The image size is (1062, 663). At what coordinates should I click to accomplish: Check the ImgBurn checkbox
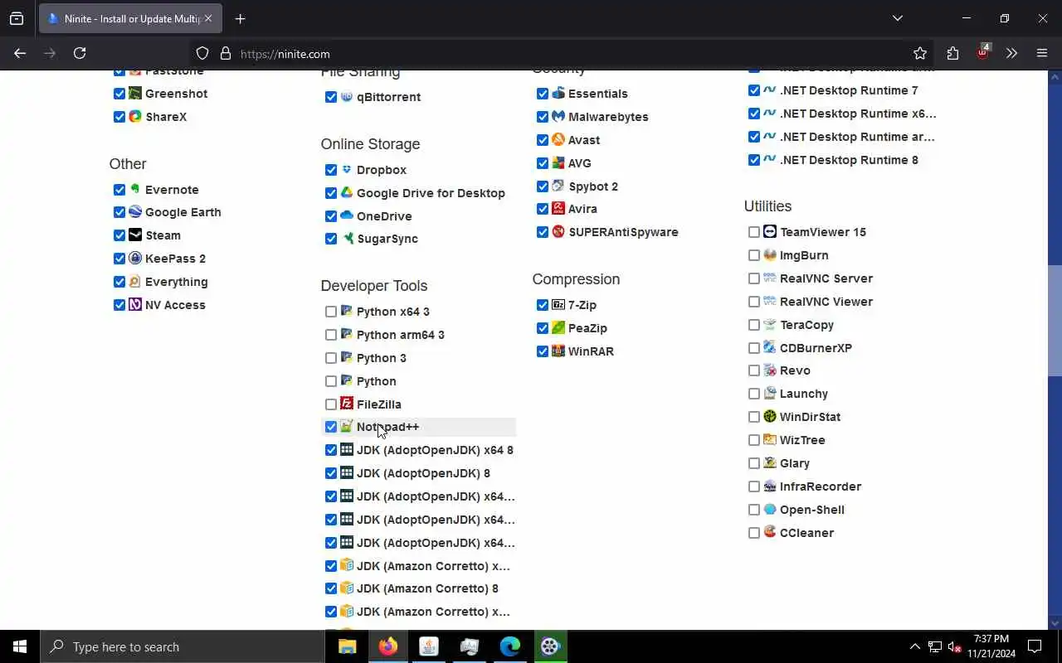click(754, 255)
